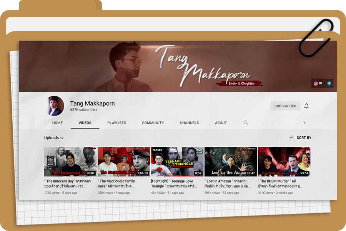
Task: Open the Facebook icon on banner
Action: (329, 83)
